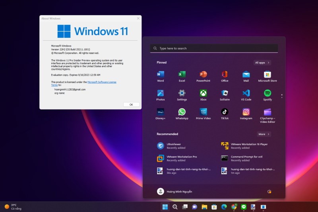Open the Chat app on the taskbar
This screenshot has height=212, width=318.
(x=194, y=207)
